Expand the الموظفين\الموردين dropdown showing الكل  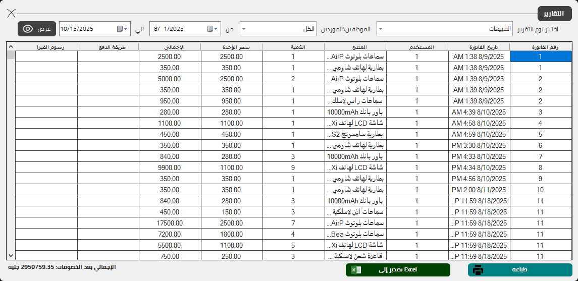click(x=244, y=29)
